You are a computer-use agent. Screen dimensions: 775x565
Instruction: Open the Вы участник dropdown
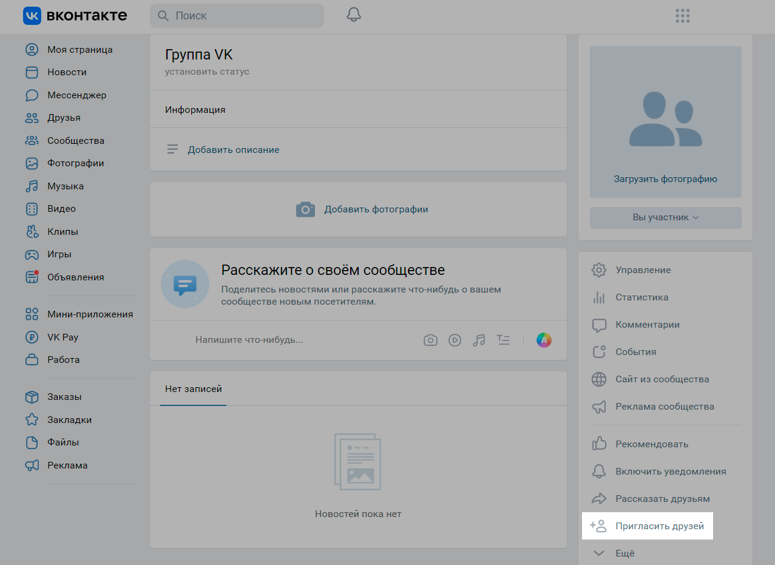(666, 217)
